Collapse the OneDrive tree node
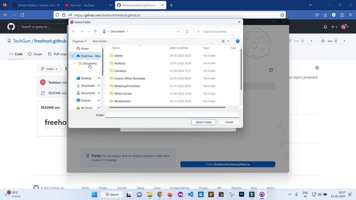 coord(72,56)
